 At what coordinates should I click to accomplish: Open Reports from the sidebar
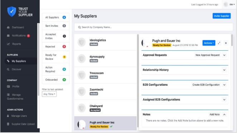click(x=16, y=44)
